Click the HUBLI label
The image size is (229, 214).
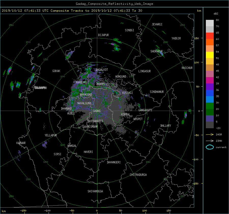tap(71, 113)
